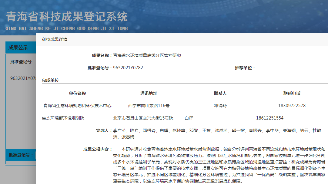This screenshot has width=328, height=184.
Task: Click the 单位名称 table column header
Action: coord(77,93)
